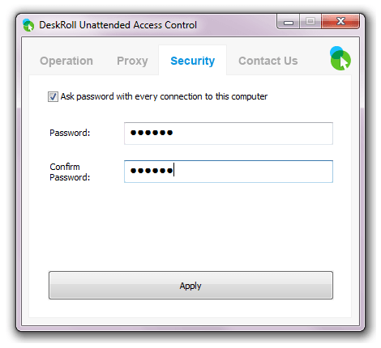
Task: Click the window title text
Action: pos(118,25)
